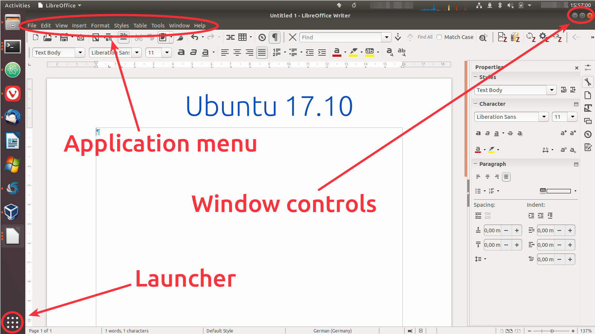Open the Window menu

pyautogui.click(x=179, y=26)
